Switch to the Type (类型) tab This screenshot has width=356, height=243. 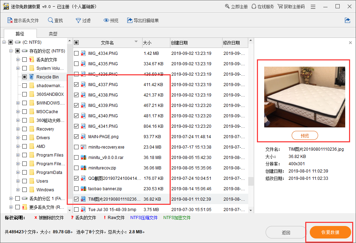tap(53, 34)
